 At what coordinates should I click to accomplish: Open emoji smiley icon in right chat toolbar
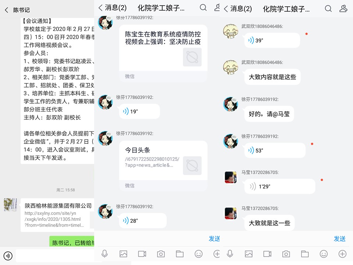pyautogui.click(x=324, y=254)
